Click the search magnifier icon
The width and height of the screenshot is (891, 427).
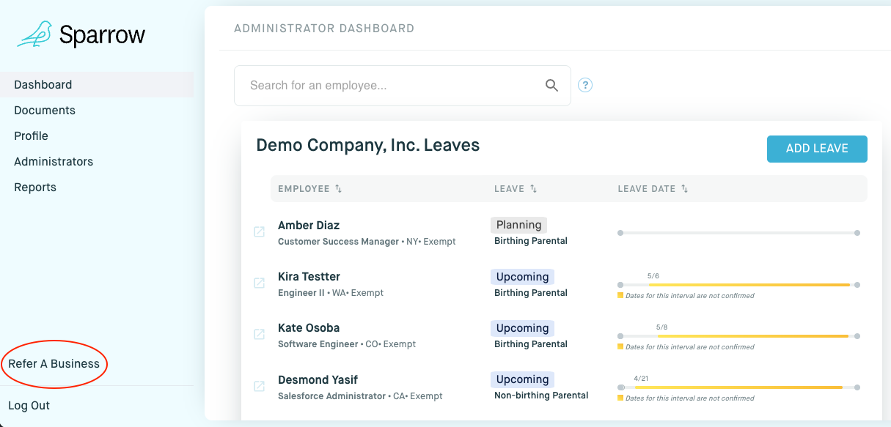pos(551,86)
